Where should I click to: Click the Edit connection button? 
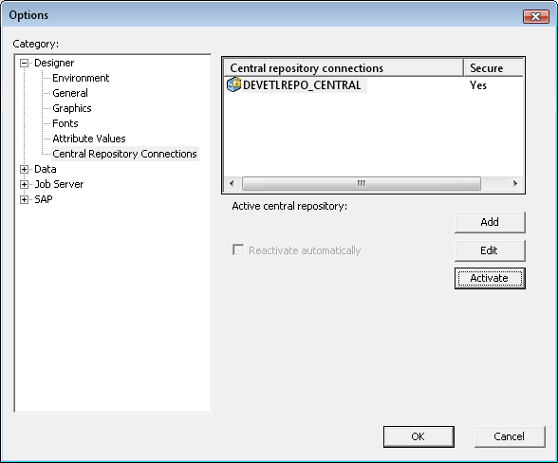pos(490,250)
